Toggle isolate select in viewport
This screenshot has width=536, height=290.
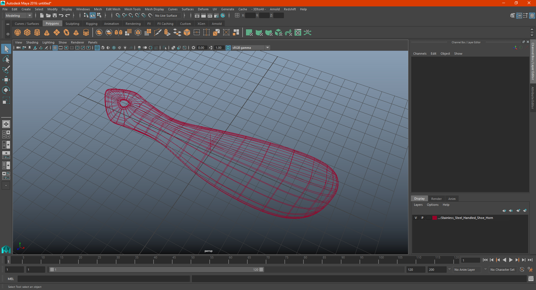165,48
